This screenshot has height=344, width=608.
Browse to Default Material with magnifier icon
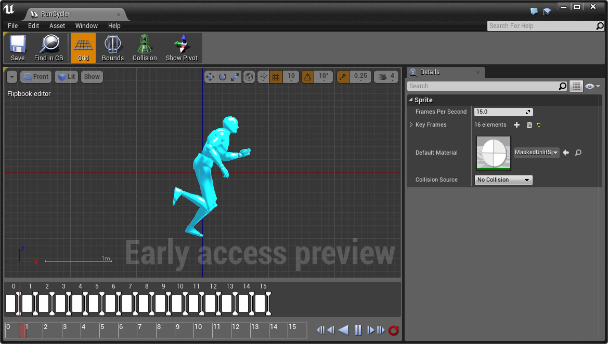click(578, 153)
